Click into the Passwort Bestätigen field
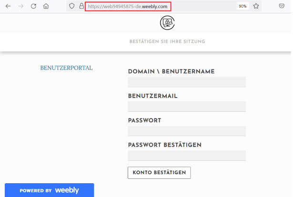This screenshot has height=197, width=293. pos(187,156)
